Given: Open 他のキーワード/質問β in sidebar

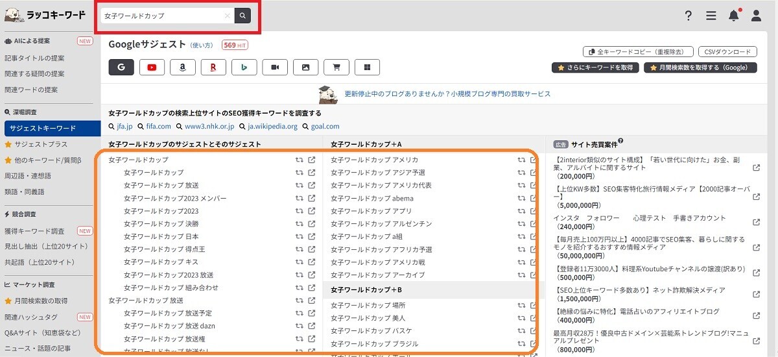Looking at the screenshot, I should pos(43,160).
